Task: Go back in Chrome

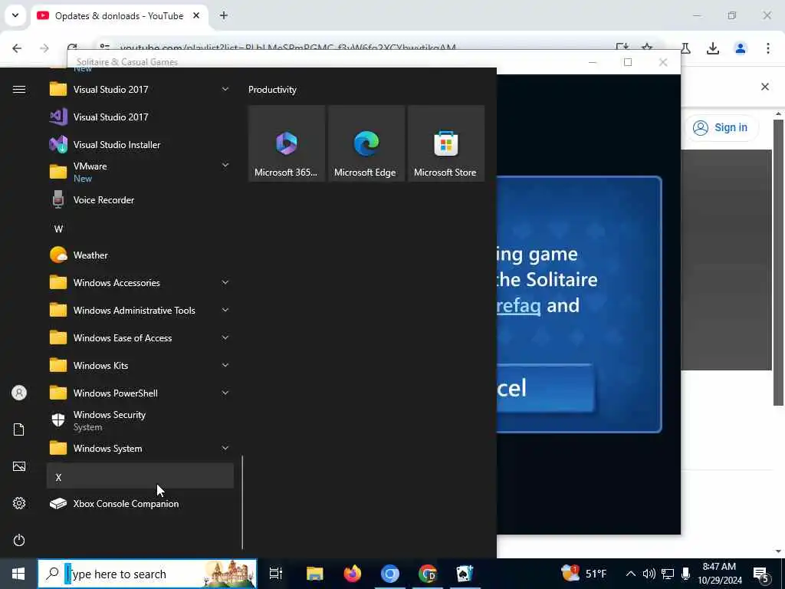Action: coord(17,48)
